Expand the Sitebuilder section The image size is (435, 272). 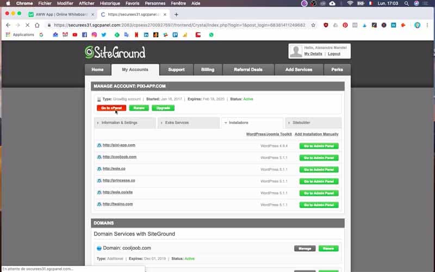pos(314,123)
